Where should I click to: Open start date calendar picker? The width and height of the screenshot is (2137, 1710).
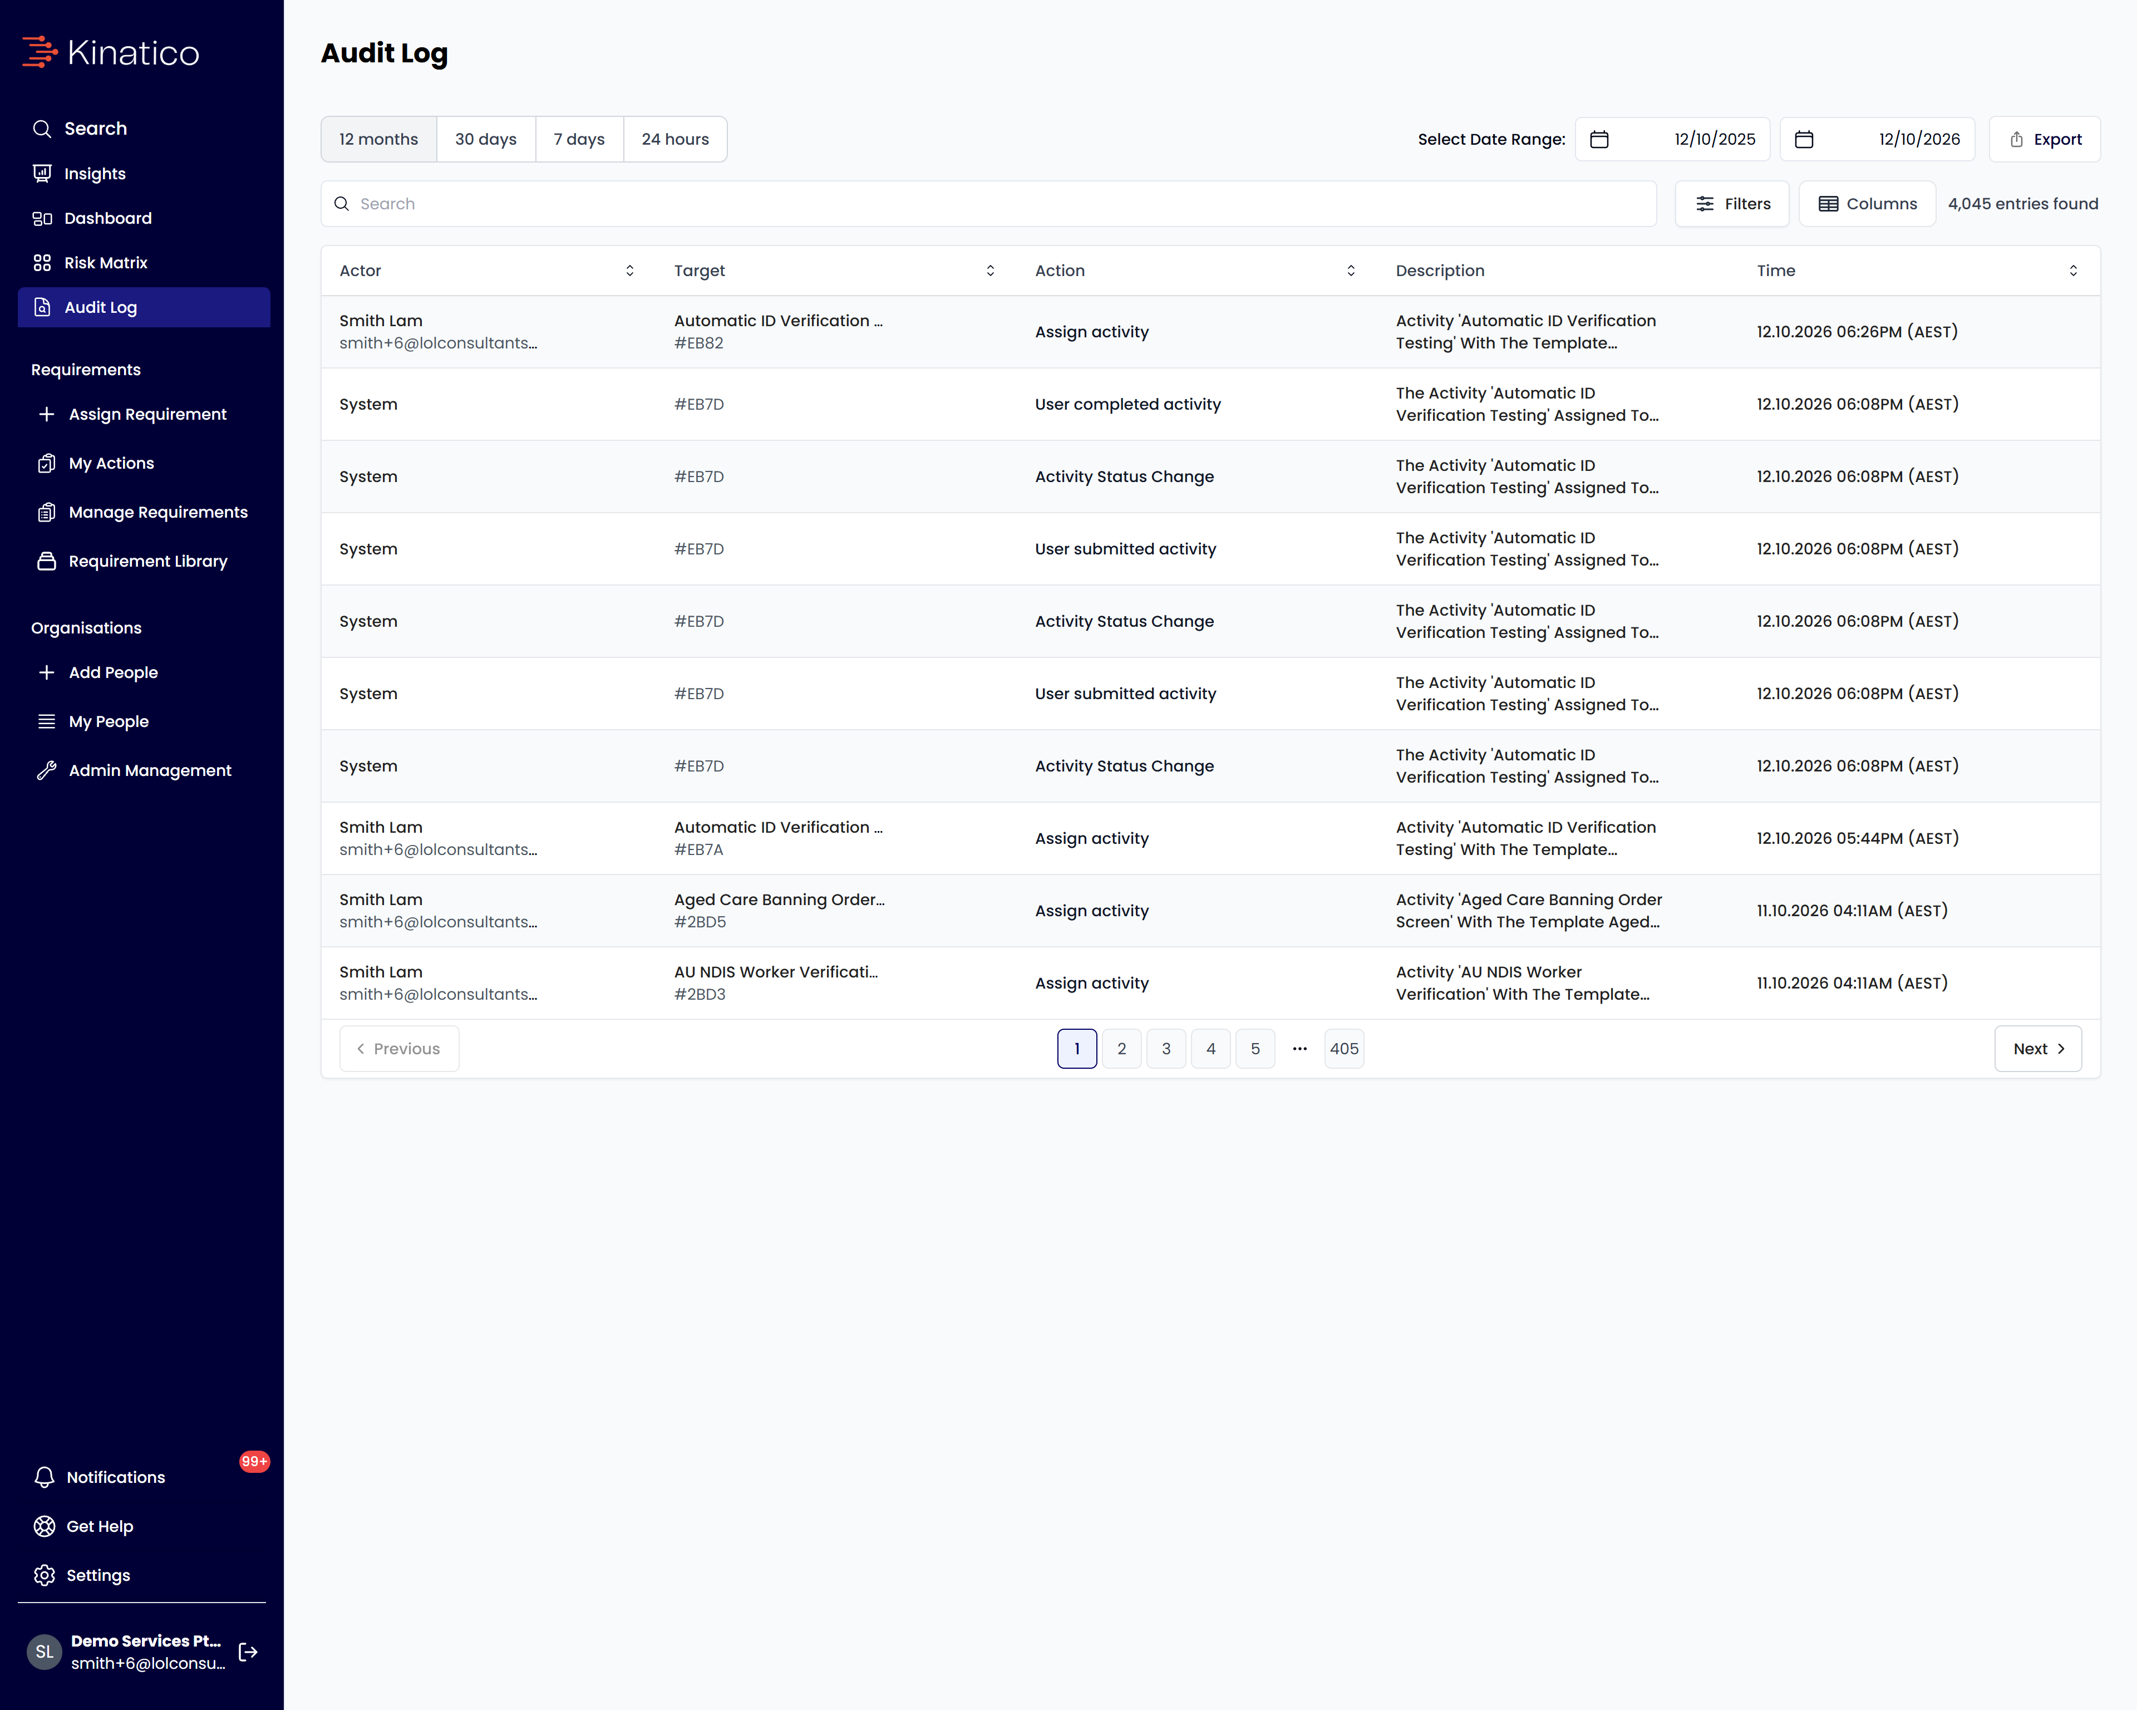click(x=1599, y=140)
